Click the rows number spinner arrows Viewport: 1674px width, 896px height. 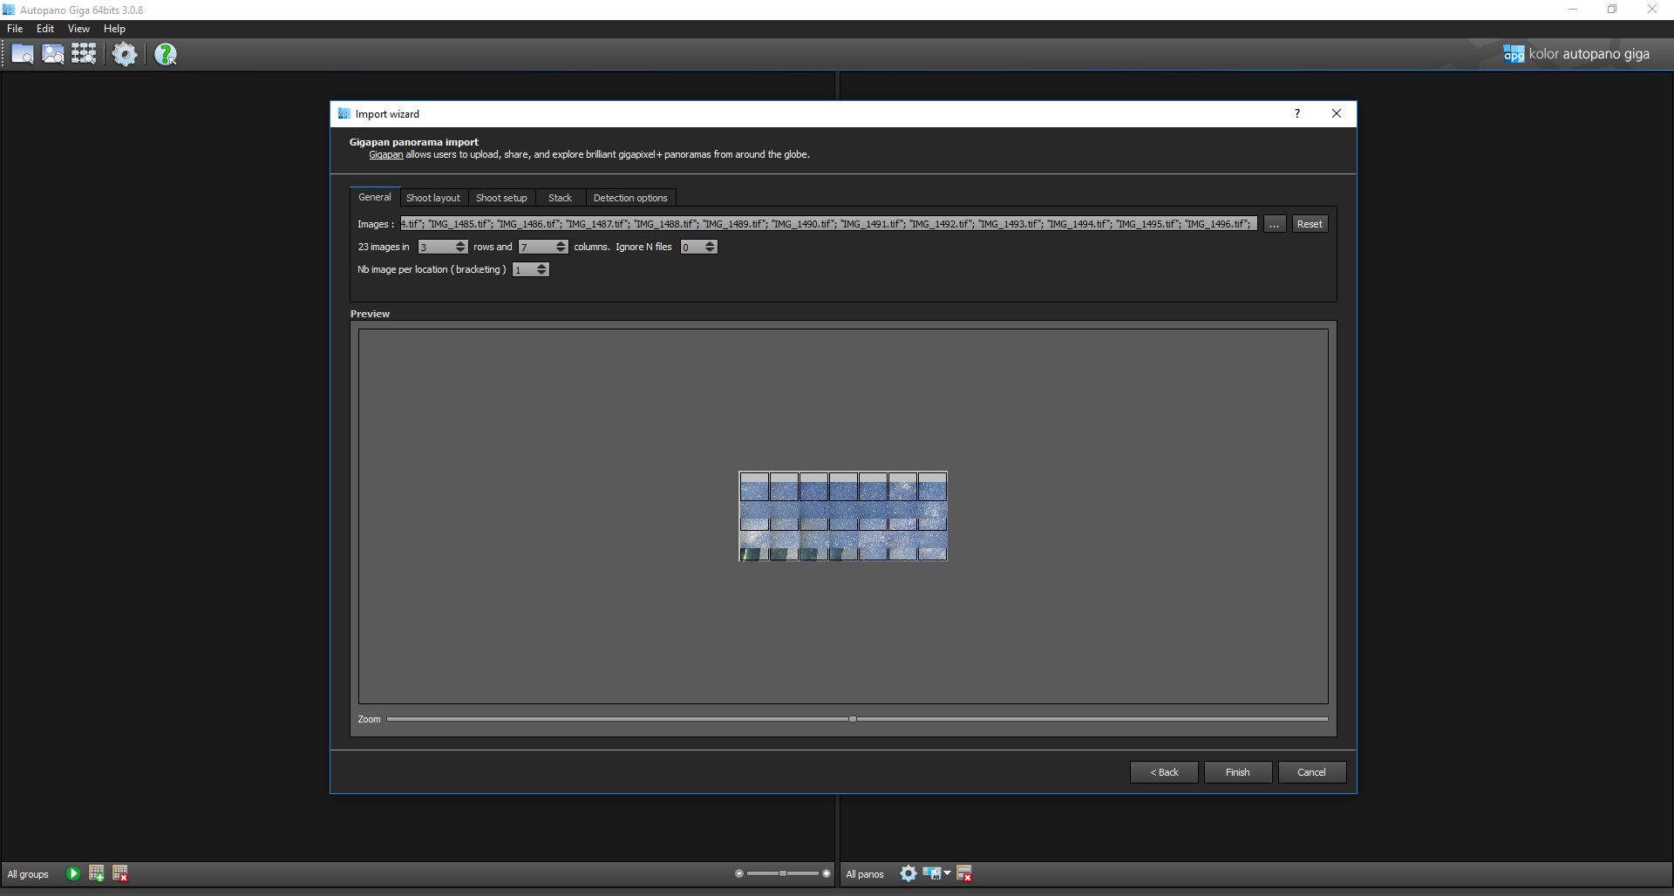coord(461,247)
